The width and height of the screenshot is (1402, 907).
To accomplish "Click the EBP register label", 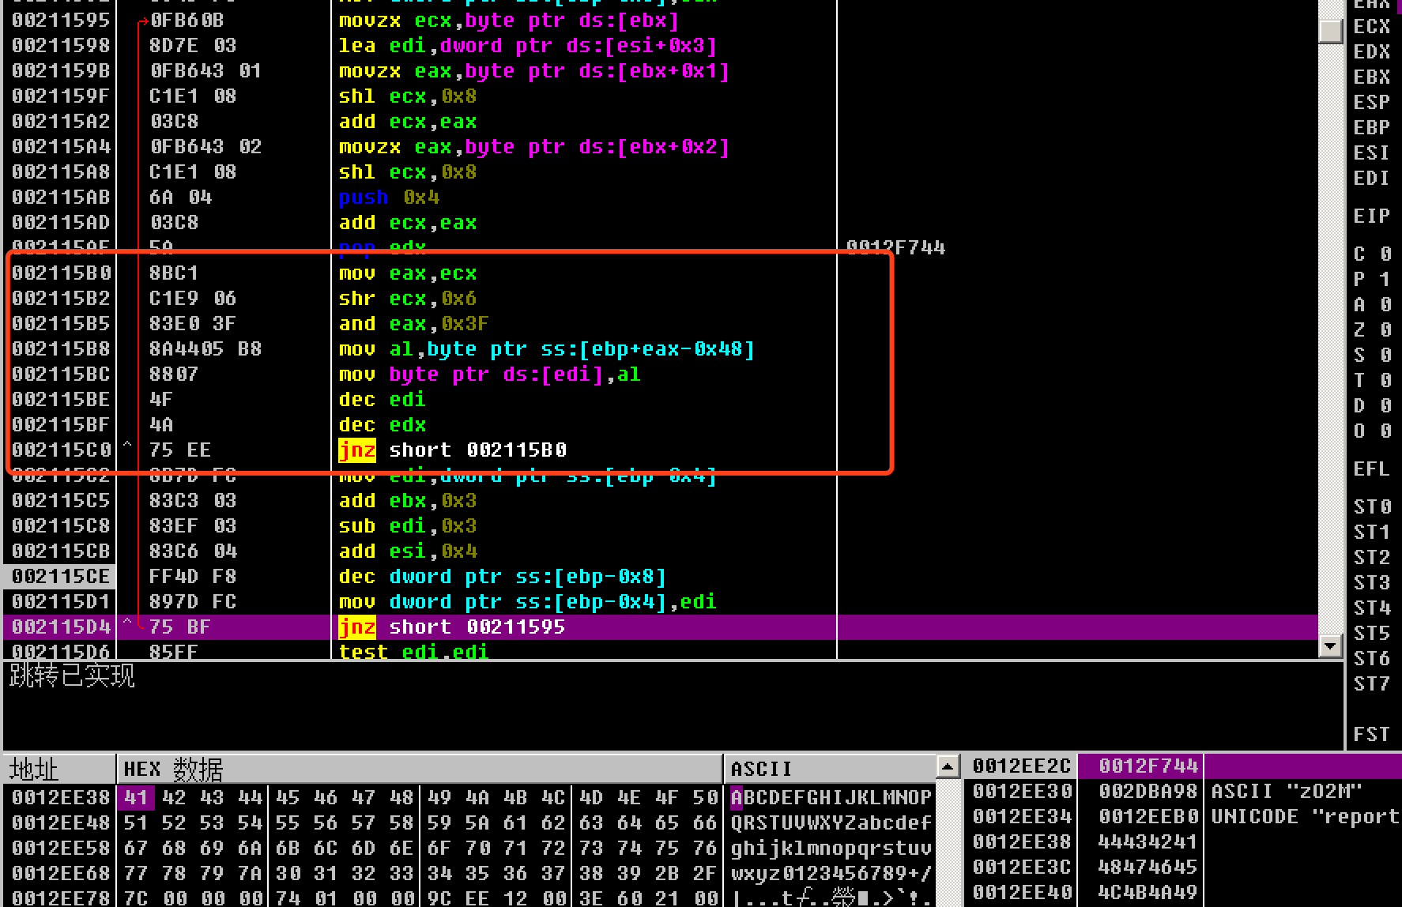I will (1372, 128).
